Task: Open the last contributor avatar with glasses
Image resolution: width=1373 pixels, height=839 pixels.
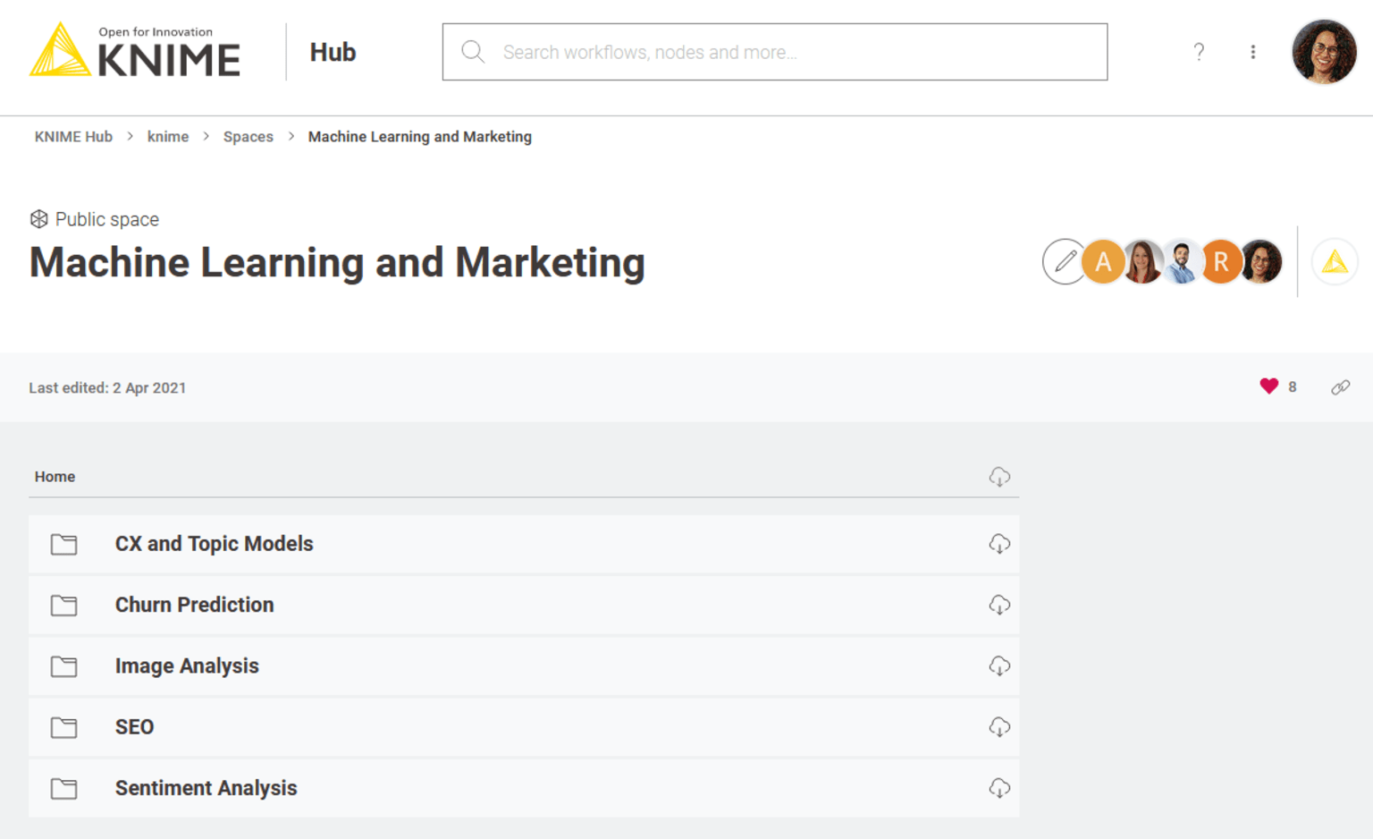Action: [1260, 262]
